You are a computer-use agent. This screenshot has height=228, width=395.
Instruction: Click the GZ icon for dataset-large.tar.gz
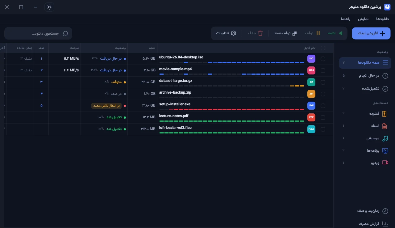pos(311,82)
